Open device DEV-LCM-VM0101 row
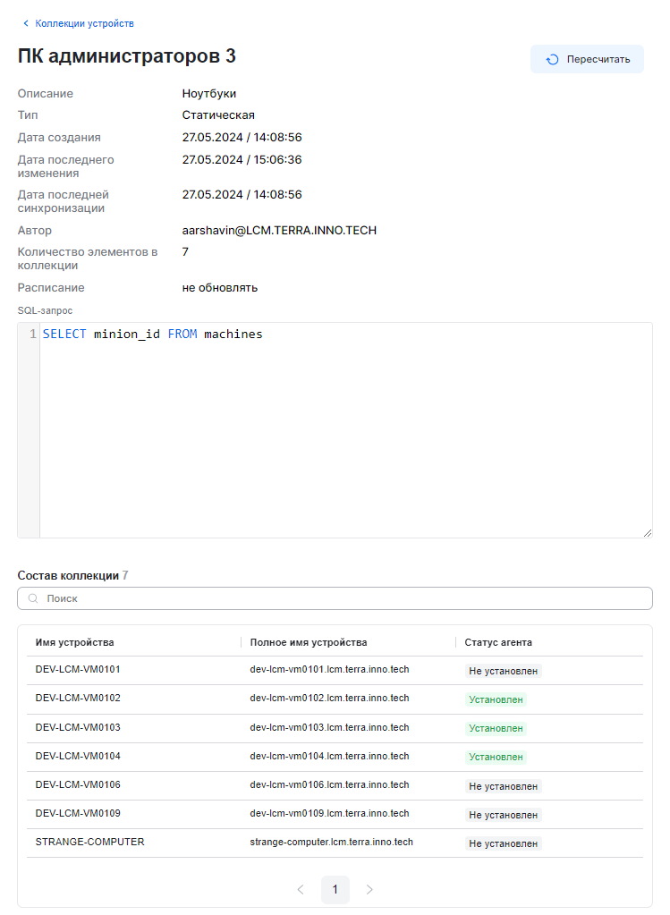The width and height of the screenshot is (670, 915). 78,670
